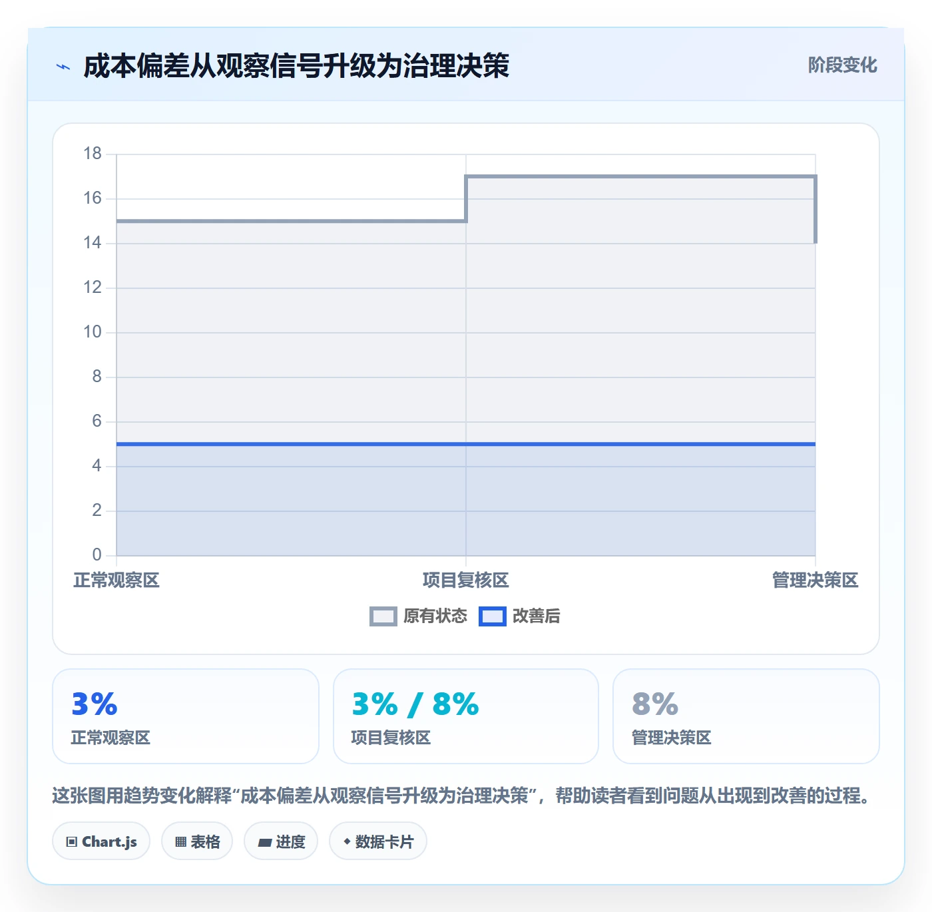Click the square icon in Chart.js tag

click(72, 842)
